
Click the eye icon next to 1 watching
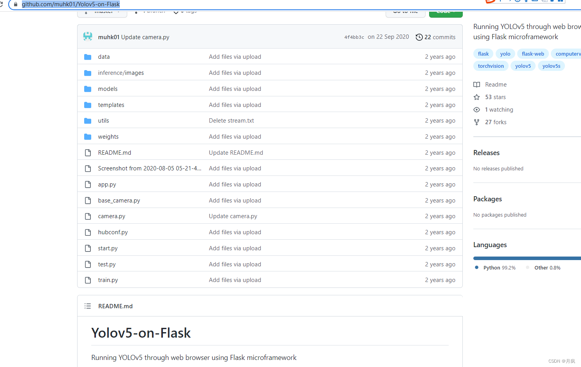click(476, 110)
